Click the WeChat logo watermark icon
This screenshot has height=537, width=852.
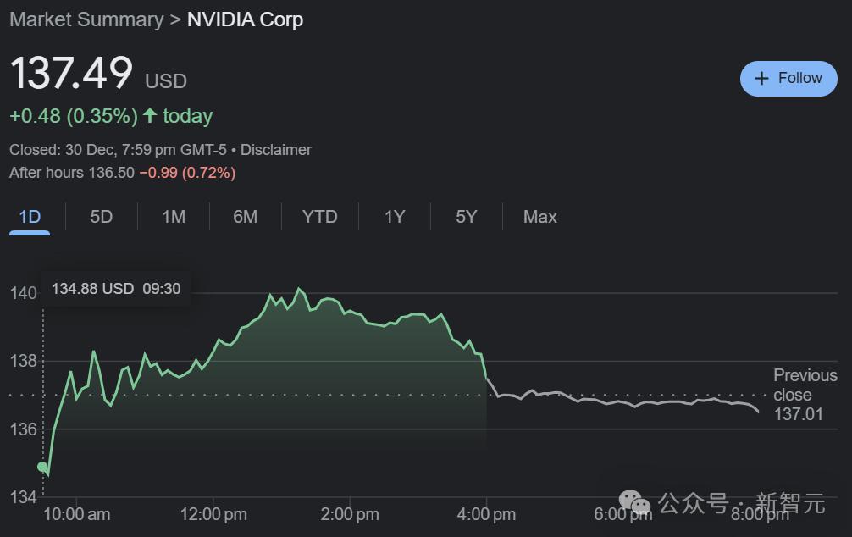(x=634, y=503)
